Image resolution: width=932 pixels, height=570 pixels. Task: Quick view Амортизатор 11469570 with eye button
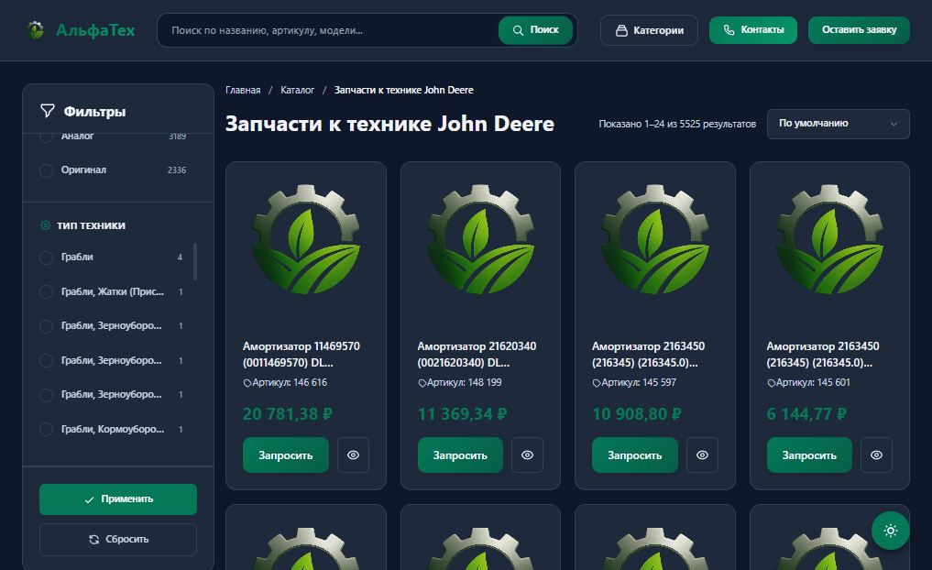point(353,455)
